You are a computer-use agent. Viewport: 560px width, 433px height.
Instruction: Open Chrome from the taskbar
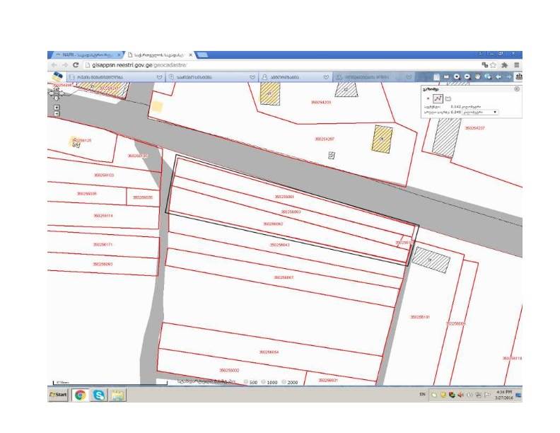pyautogui.click(x=81, y=395)
